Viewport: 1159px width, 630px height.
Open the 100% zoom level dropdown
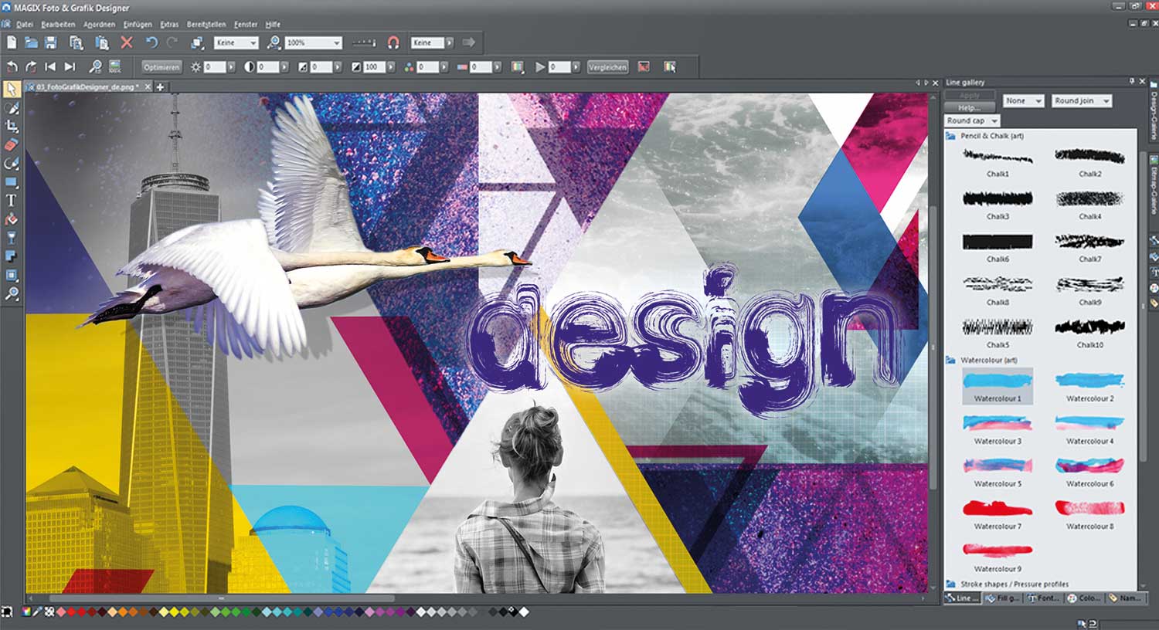[313, 43]
